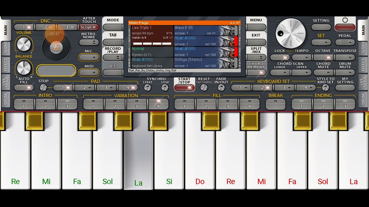Select INTRO 3
The height and width of the screenshot is (207, 369).
(x=67, y=104)
